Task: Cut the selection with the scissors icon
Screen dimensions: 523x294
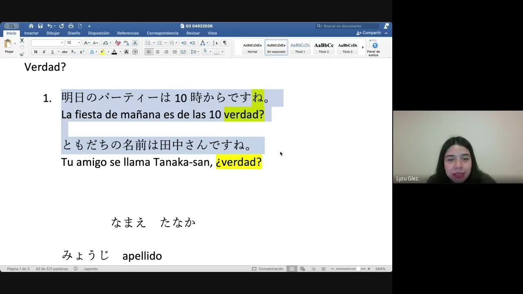Action: pos(22,41)
